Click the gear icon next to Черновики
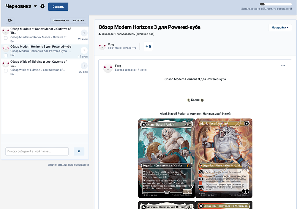297x209 pixels. coord(42,6)
